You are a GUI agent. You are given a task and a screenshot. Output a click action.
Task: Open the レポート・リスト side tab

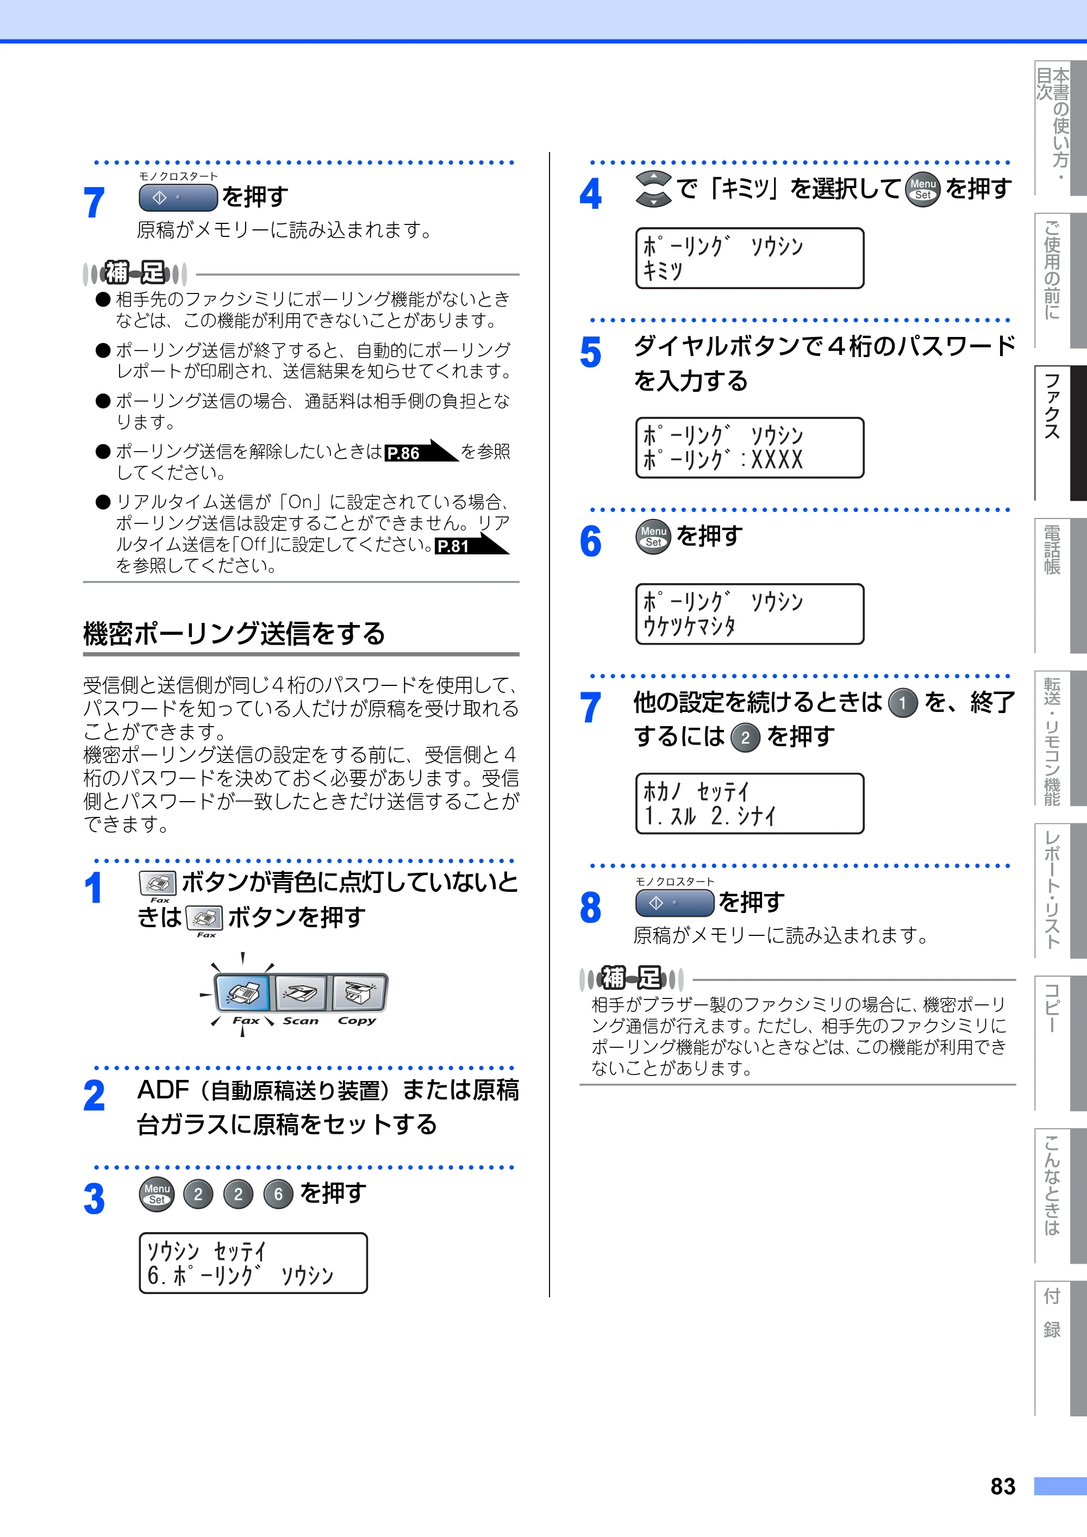pos(1060,891)
